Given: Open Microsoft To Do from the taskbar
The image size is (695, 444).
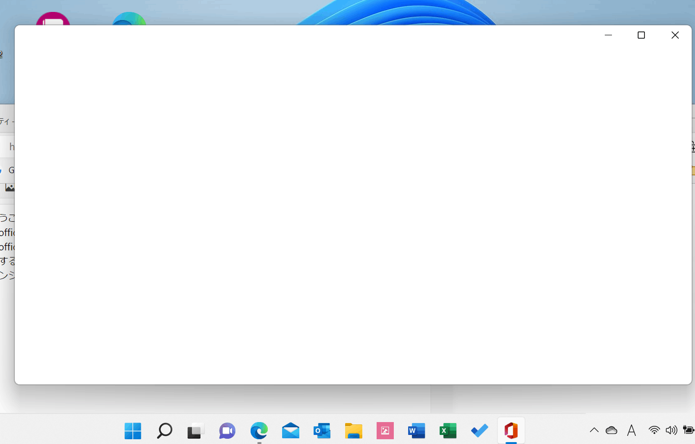Looking at the screenshot, I should click(x=479, y=431).
